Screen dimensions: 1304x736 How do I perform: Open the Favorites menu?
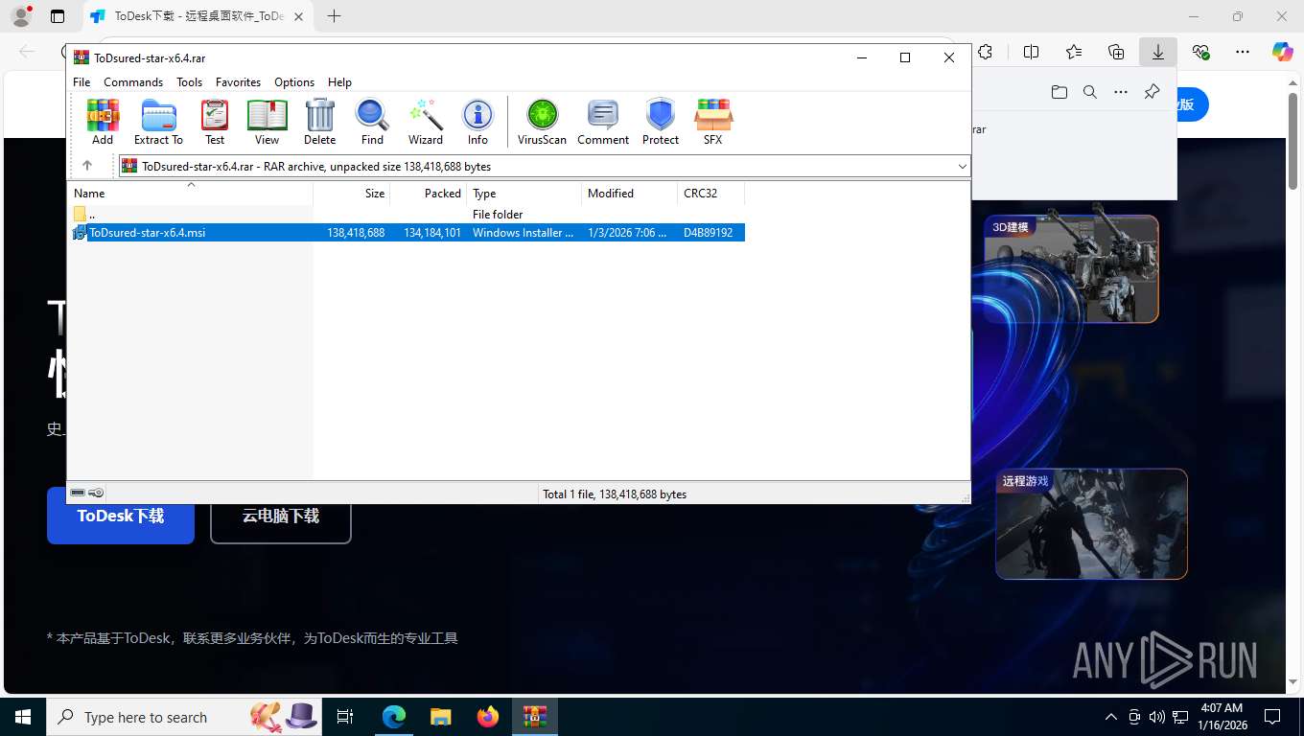point(238,82)
